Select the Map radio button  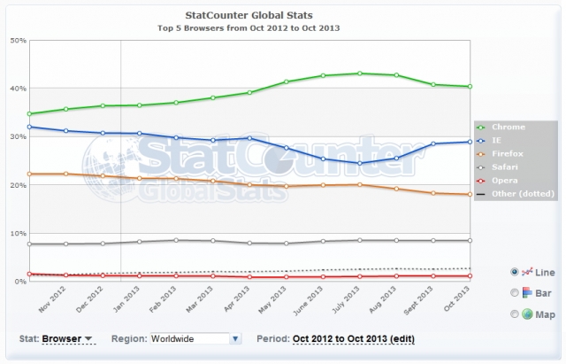(x=514, y=314)
